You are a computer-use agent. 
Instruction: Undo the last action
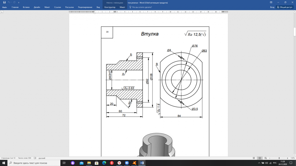point(9,2)
